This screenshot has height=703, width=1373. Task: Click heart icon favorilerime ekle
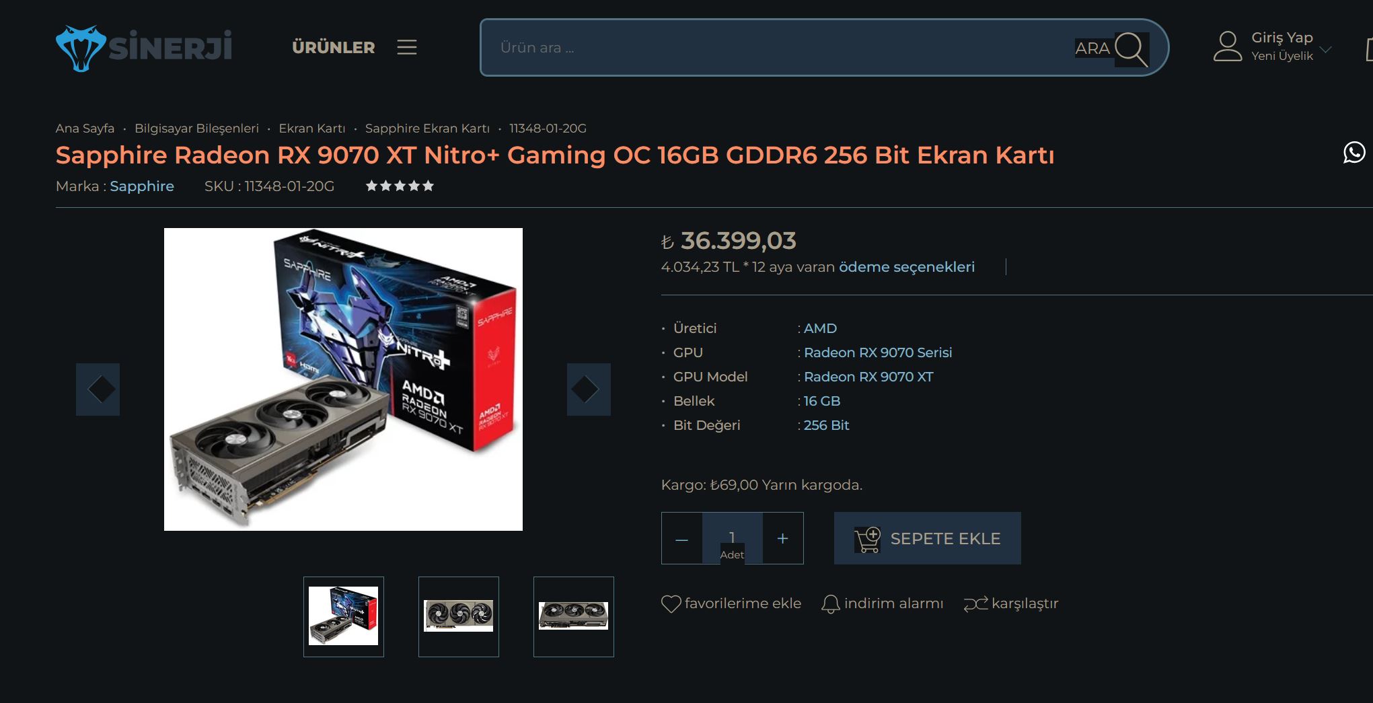671,603
